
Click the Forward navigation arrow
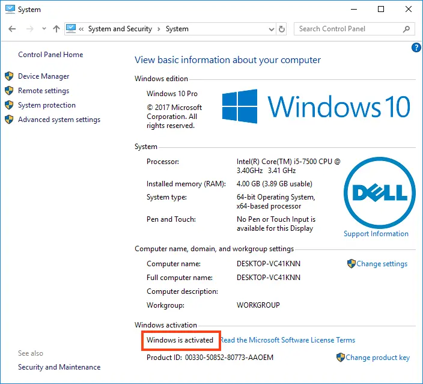pos(30,29)
